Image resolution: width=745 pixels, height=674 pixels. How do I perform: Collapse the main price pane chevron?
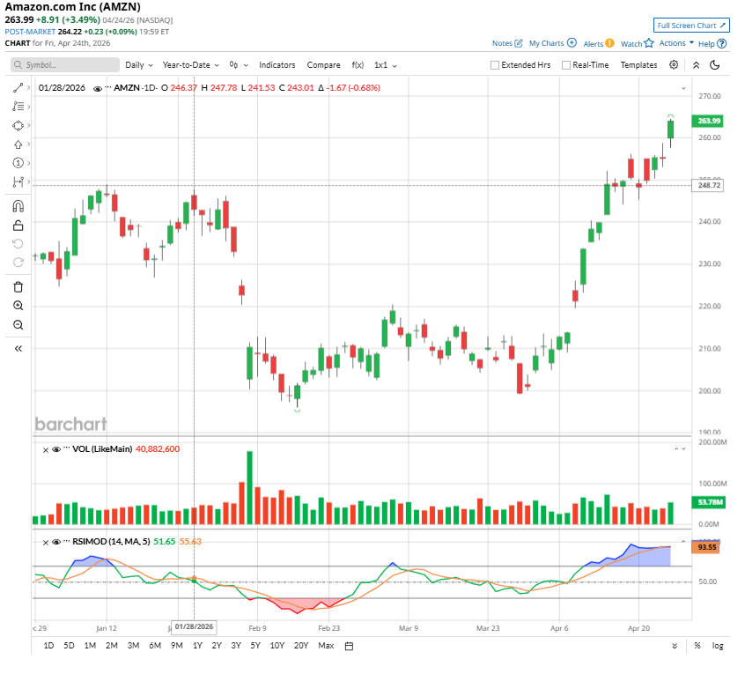tap(683, 88)
